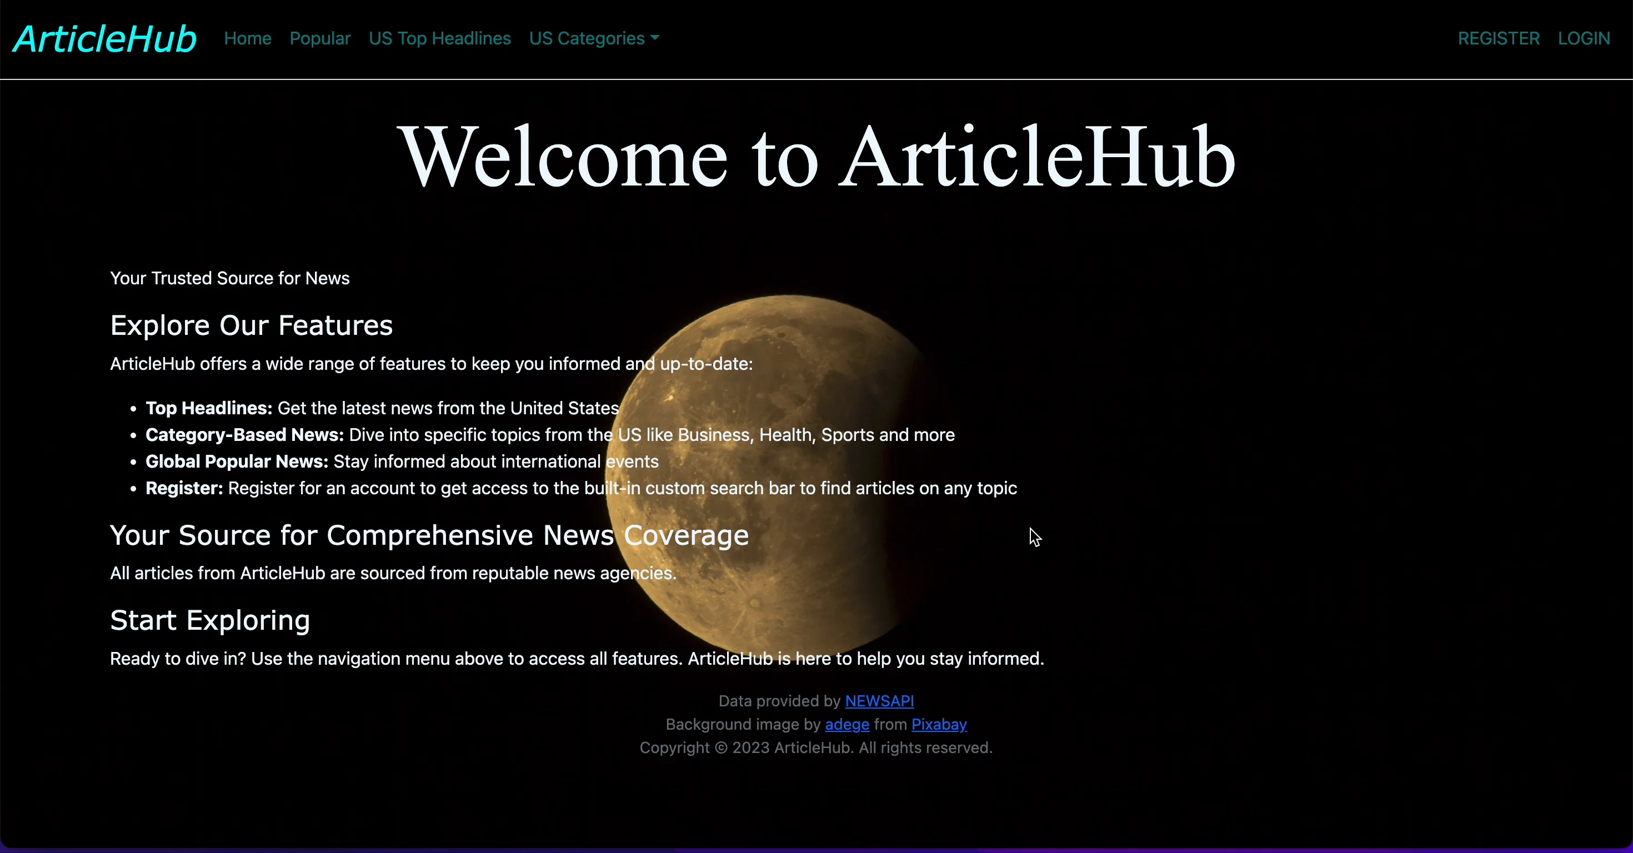This screenshot has width=1633, height=853.
Task: Open the Home navigation item
Action: coord(247,39)
